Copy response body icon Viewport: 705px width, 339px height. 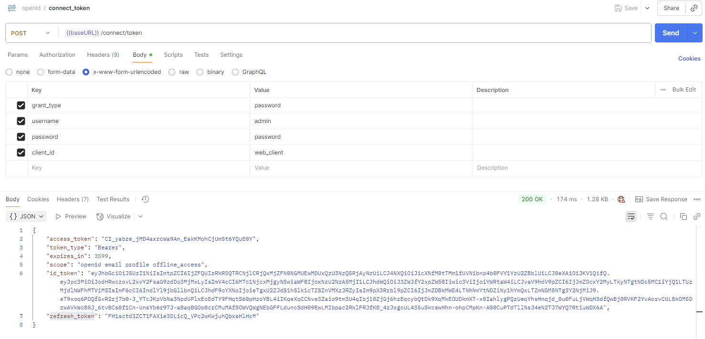tap(683, 216)
